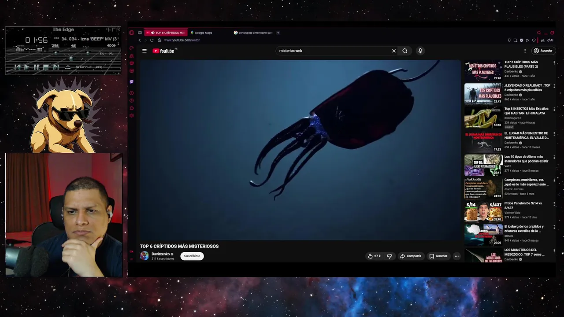Go to previous track in music player
Screen dimensions: 564x317
click(x=18, y=67)
